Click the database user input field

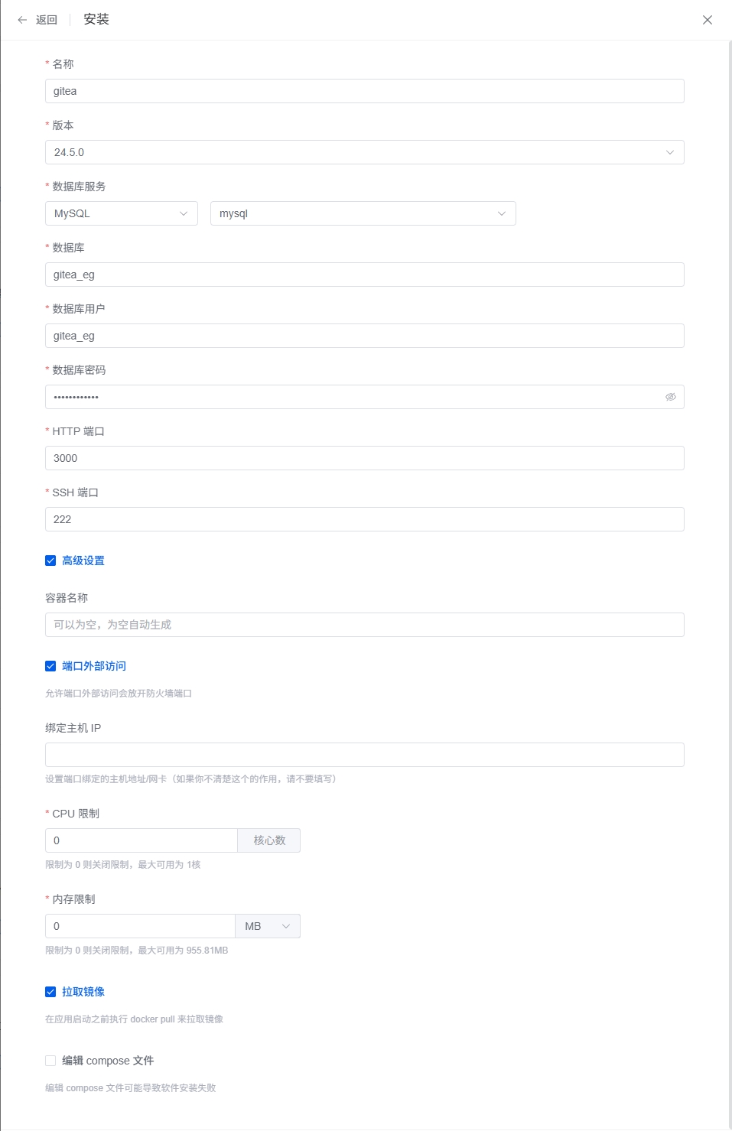364,336
